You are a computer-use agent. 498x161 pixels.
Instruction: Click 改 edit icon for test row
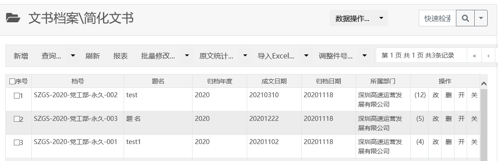tap(435, 95)
